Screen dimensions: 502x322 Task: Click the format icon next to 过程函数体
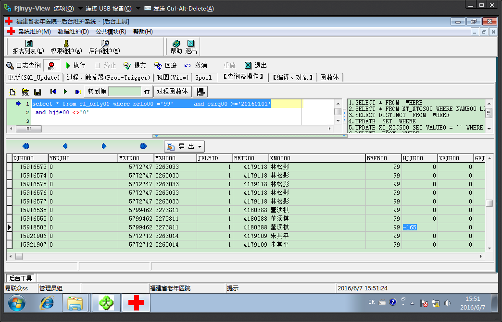(201, 92)
